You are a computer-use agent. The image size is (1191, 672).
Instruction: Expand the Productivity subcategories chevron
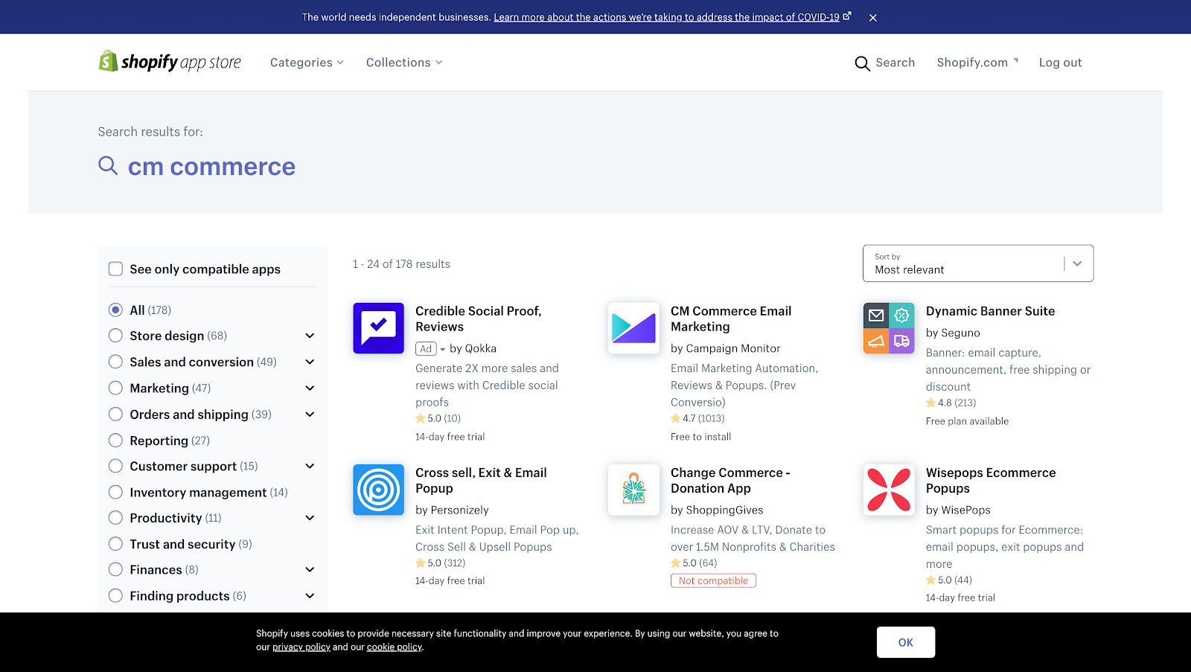[310, 518]
